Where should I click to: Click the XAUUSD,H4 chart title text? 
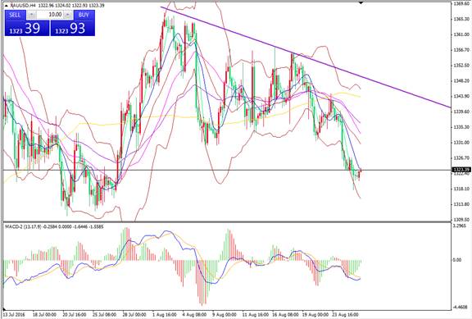23,6
